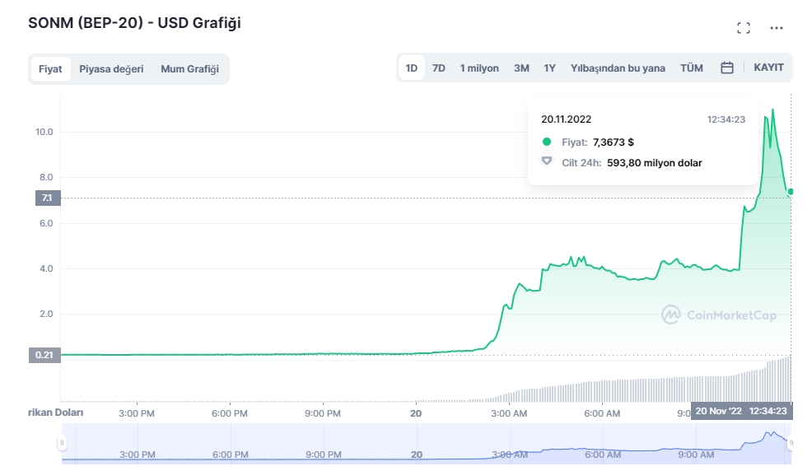Image resolution: width=812 pixels, height=471 pixels.
Task: Click the 7.1 price axis label
Action: tap(46, 198)
